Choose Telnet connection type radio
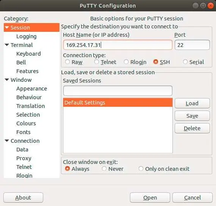Image resolution: width=216 pixels, height=206 pixels. coord(97,62)
